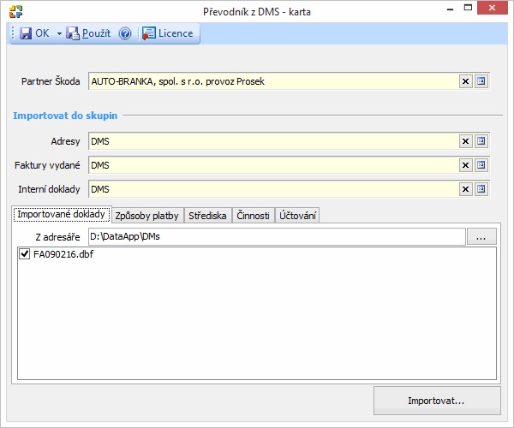Image resolution: width=514 pixels, height=428 pixels.
Task: Switch to the Činnosti tab
Action: pos(253,216)
